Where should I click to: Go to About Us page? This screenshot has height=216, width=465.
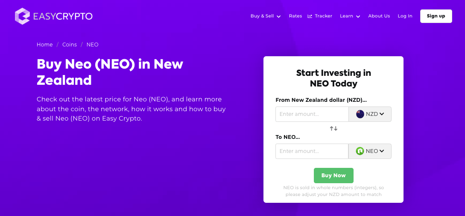click(379, 16)
